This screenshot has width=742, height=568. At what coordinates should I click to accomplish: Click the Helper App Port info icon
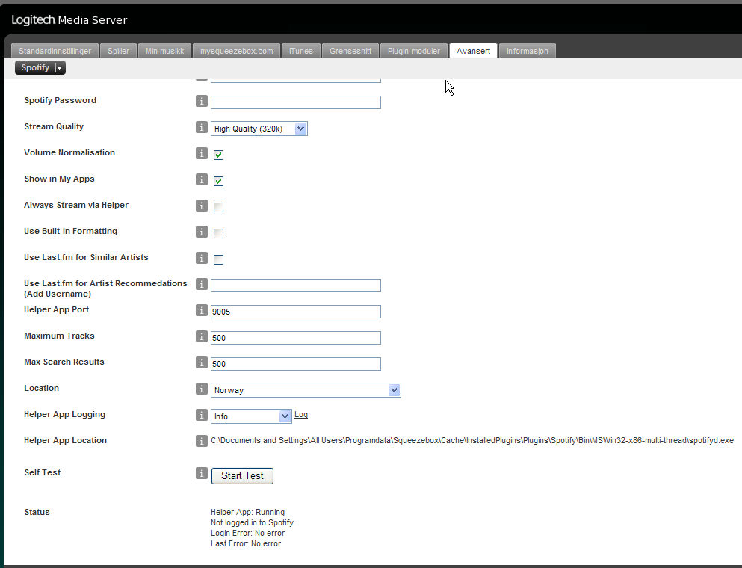coord(202,310)
